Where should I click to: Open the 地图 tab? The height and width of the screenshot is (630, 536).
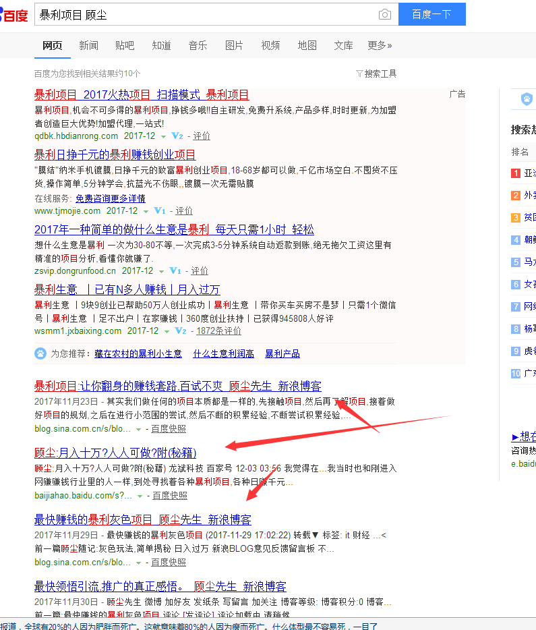coord(307,45)
